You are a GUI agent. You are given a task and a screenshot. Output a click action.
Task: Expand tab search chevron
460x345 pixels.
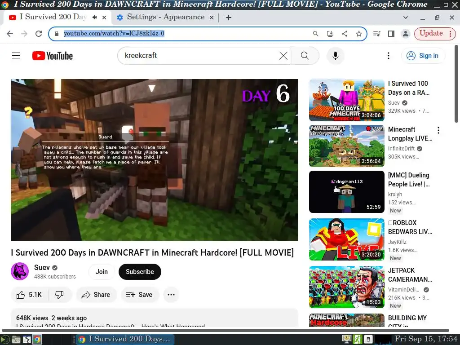click(x=406, y=18)
